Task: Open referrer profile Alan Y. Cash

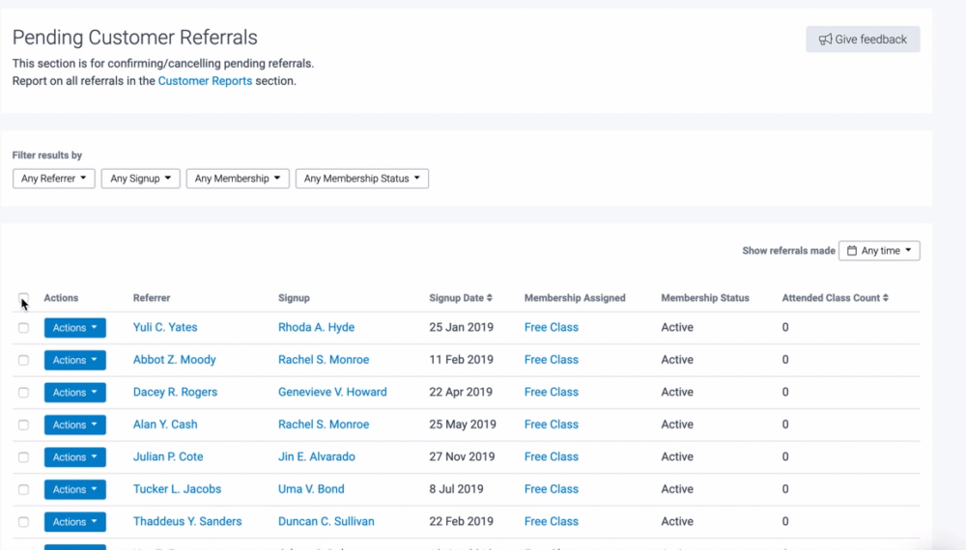Action: click(x=165, y=425)
